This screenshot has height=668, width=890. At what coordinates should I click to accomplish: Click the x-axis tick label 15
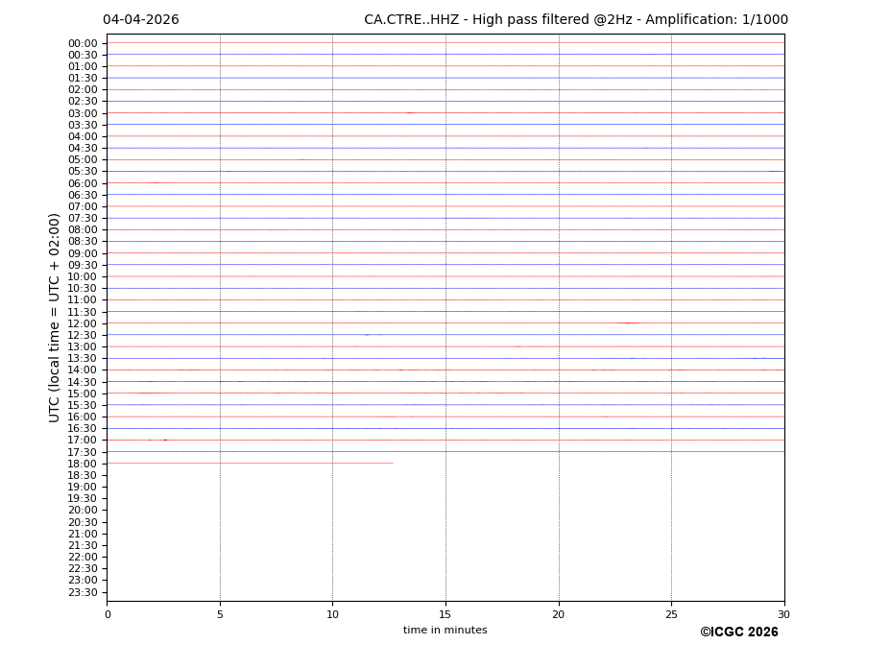click(x=445, y=614)
